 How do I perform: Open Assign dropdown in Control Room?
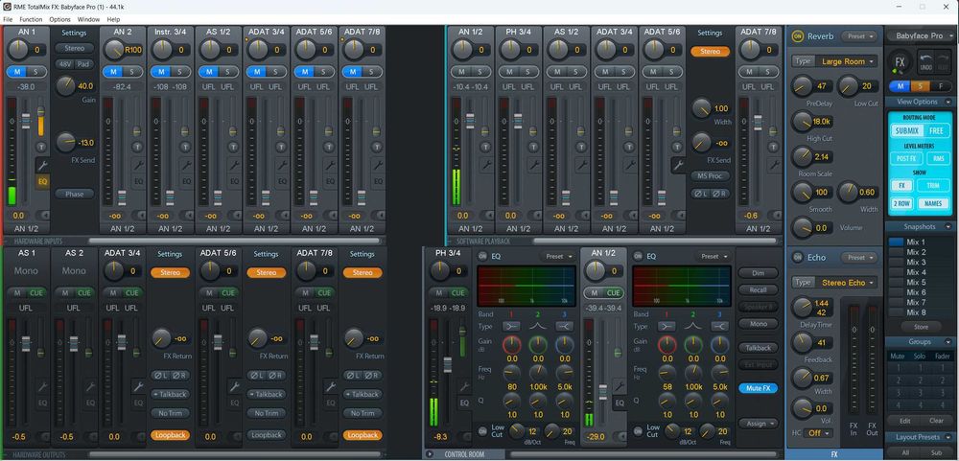pyautogui.click(x=759, y=423)
